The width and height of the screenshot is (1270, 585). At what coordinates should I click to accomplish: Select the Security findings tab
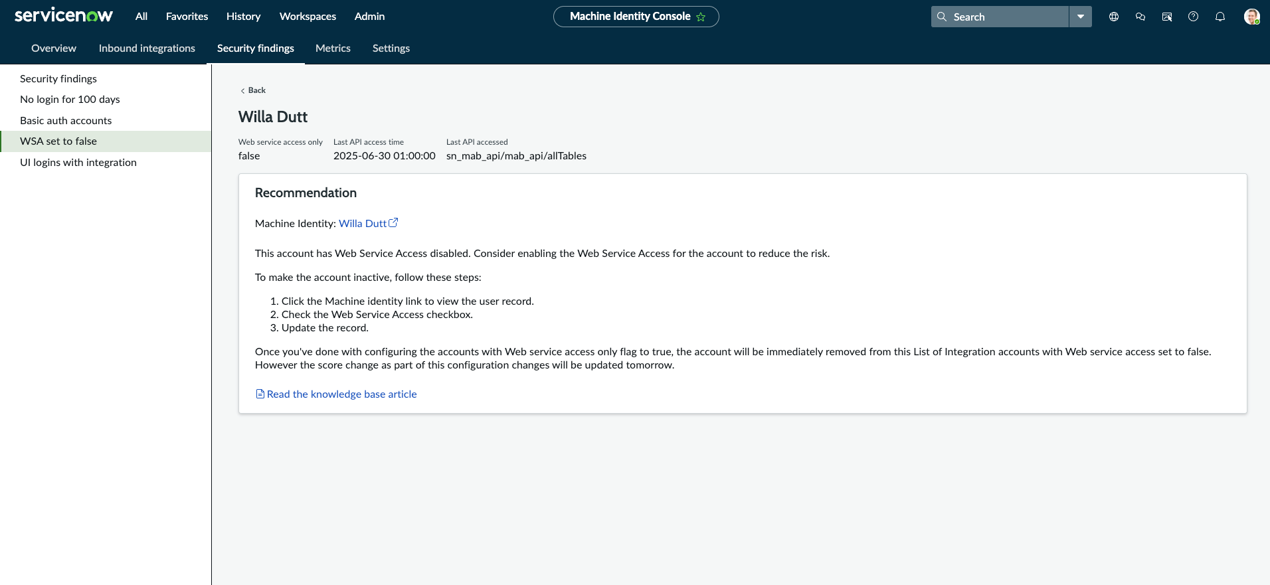(x=256, y=48)
